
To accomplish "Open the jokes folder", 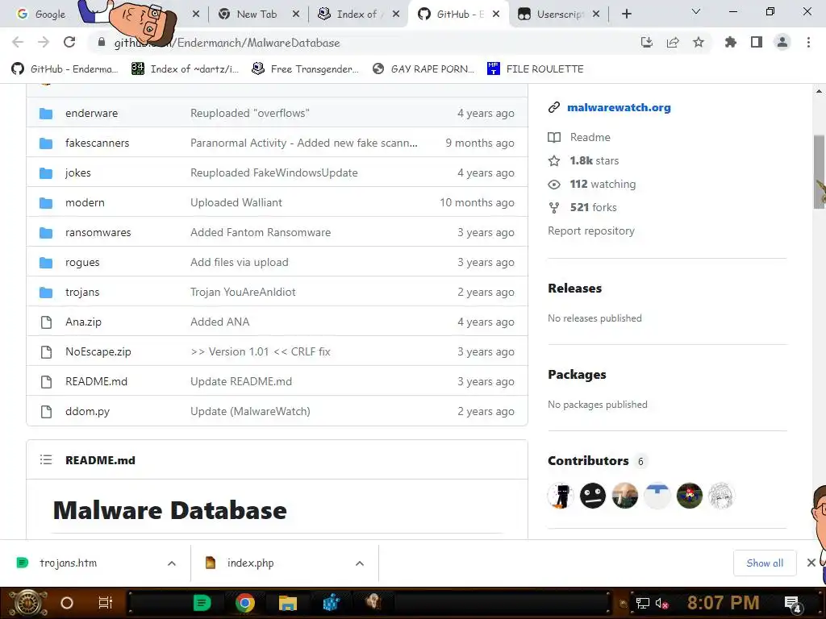I will click(x=78, y=172).
